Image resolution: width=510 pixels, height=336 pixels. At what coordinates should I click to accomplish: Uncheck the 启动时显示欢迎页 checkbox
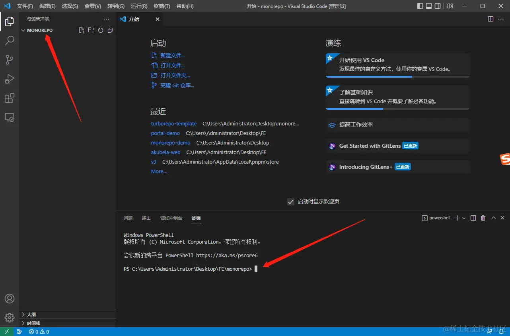(291, 201)
